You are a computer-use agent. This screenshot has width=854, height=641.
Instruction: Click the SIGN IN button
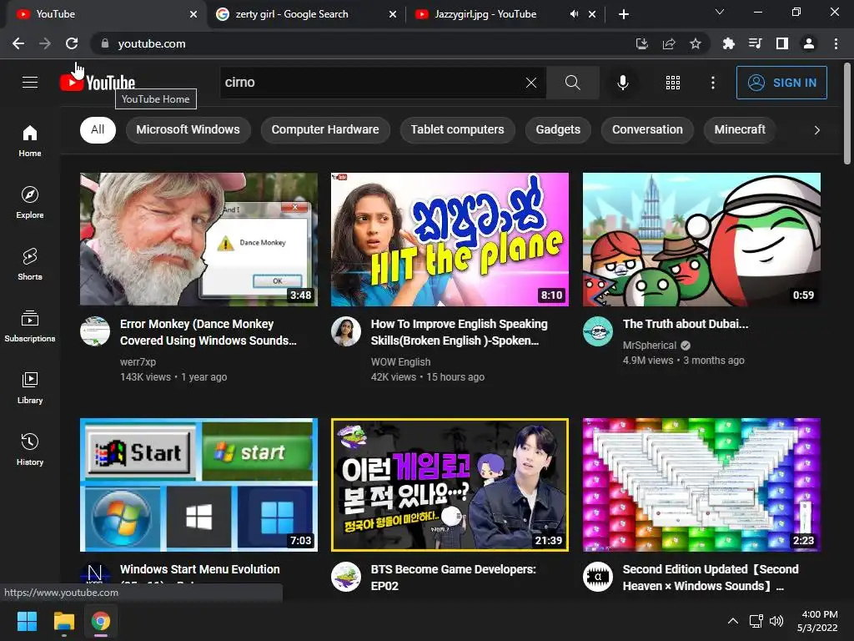click(781, 83)
